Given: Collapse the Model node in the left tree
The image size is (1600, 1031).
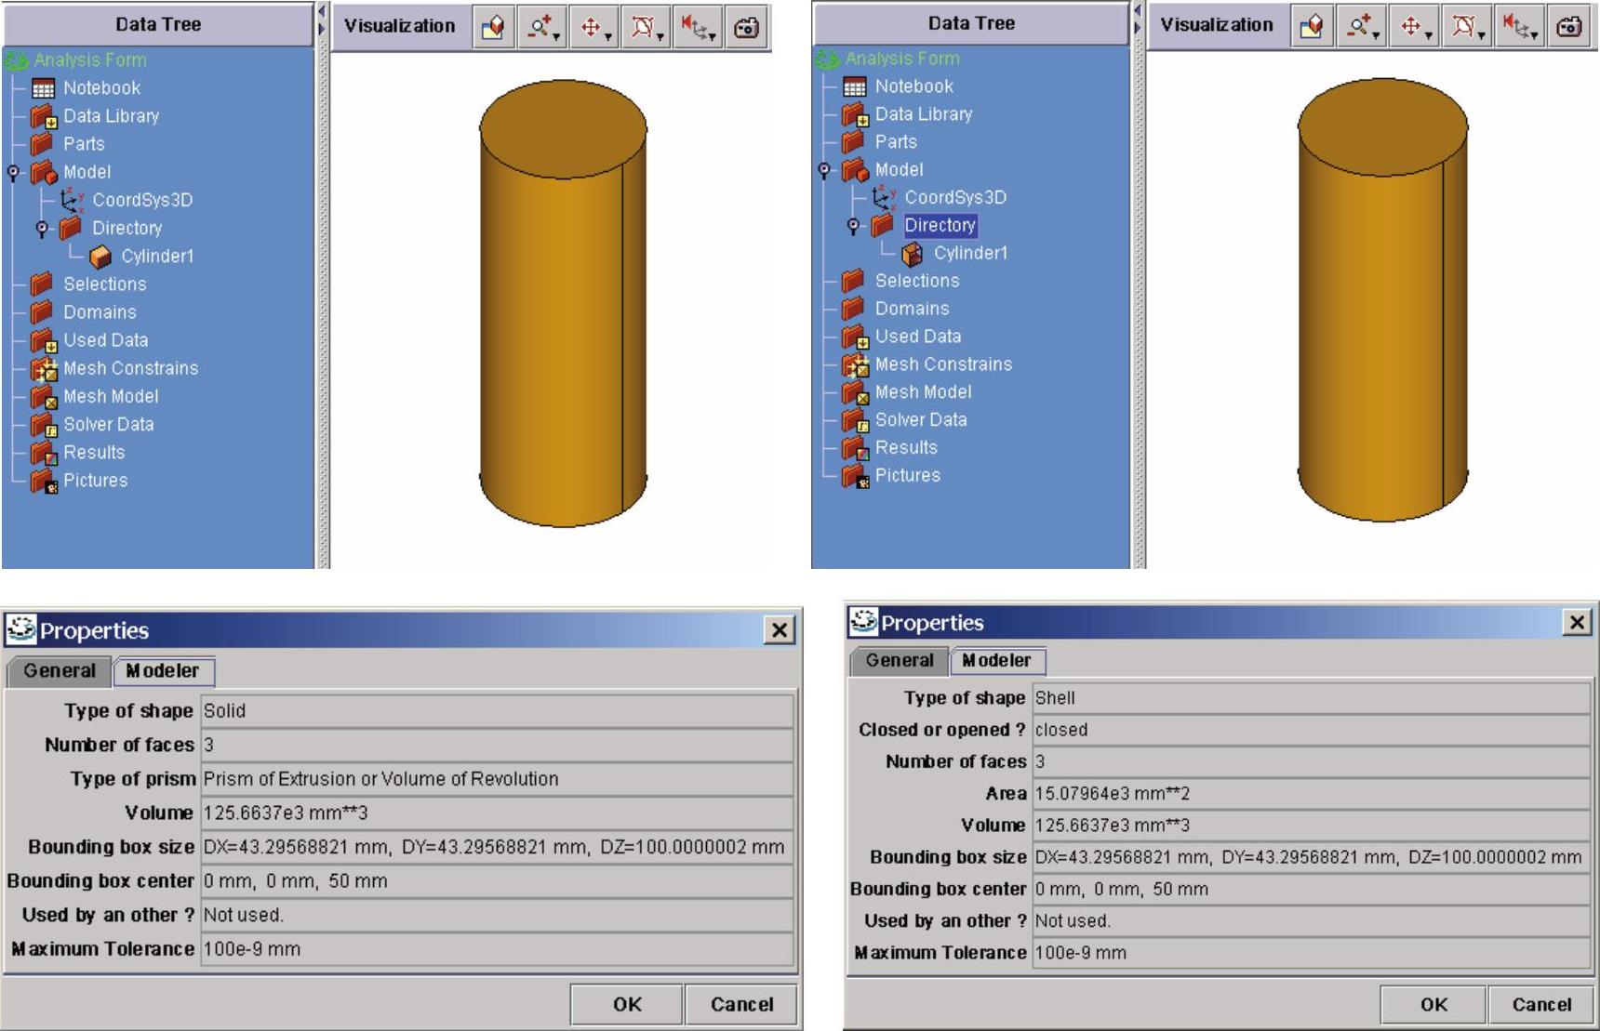Looking at the screenshot, I should 13,172.
